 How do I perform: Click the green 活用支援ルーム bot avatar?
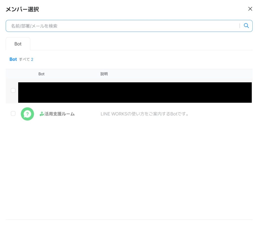click(27, 114)
